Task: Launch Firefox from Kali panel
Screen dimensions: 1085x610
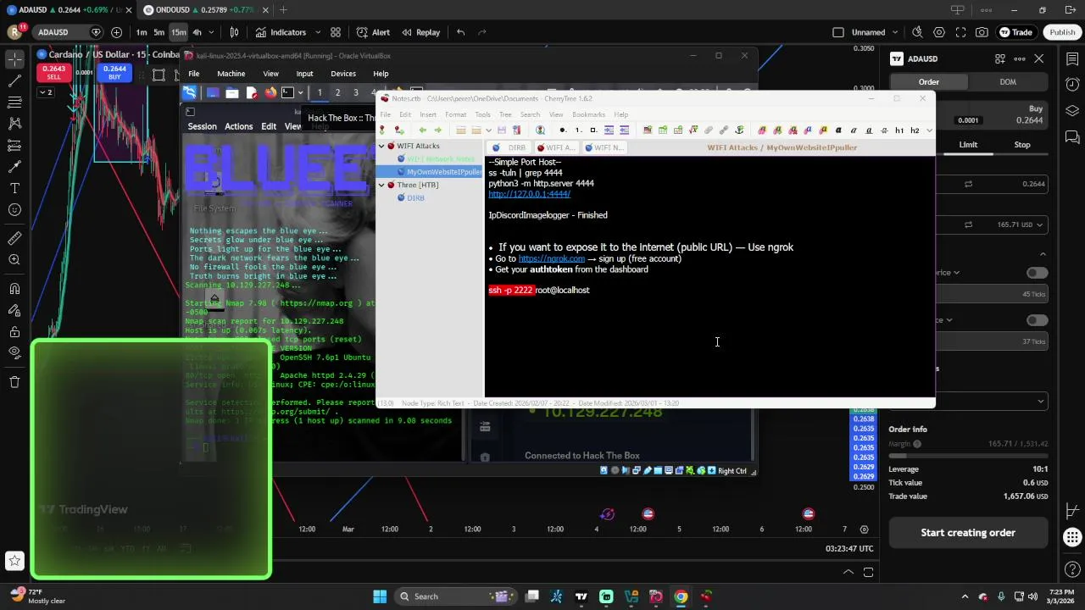Action: pyautogui.click(x=270, y=92)
